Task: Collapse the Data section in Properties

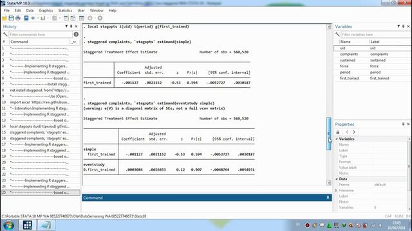Action: (x=337, y=179)
